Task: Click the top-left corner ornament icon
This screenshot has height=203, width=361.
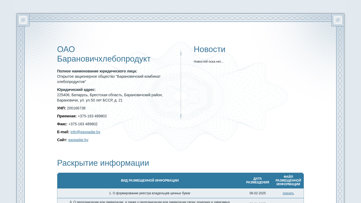Action: [23, 20]
